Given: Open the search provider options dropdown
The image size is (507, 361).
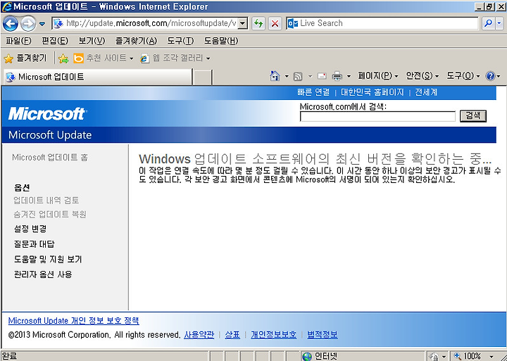Looking at the screenshot, I should [499, 23].
